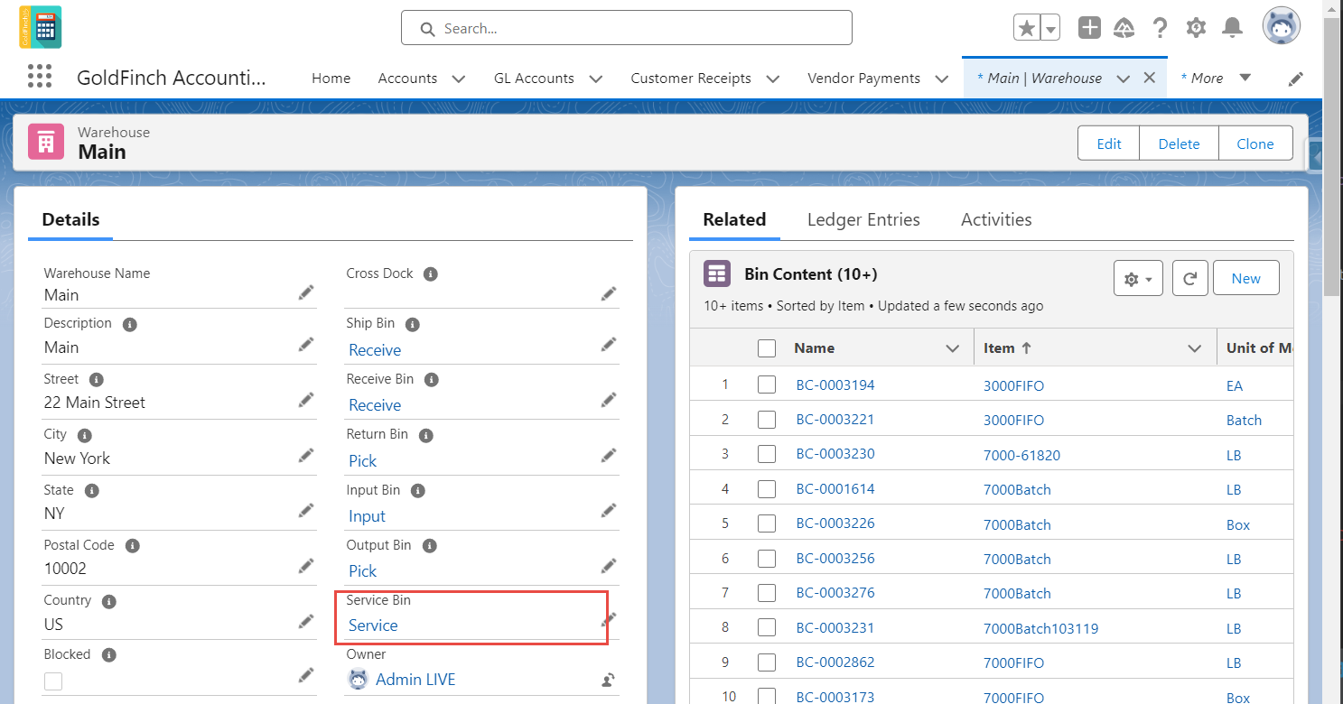
Task: Click the Change Owner icon
Action: point(609,680)
